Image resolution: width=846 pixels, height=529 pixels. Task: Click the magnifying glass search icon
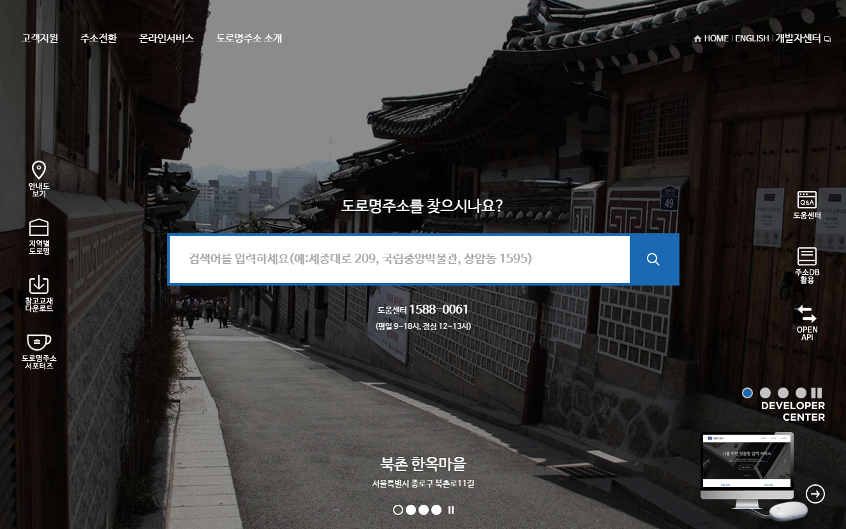[653, 259]
